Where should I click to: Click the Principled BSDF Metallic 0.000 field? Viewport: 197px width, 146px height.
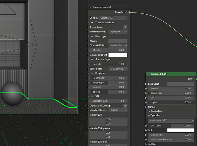point(171,88)
